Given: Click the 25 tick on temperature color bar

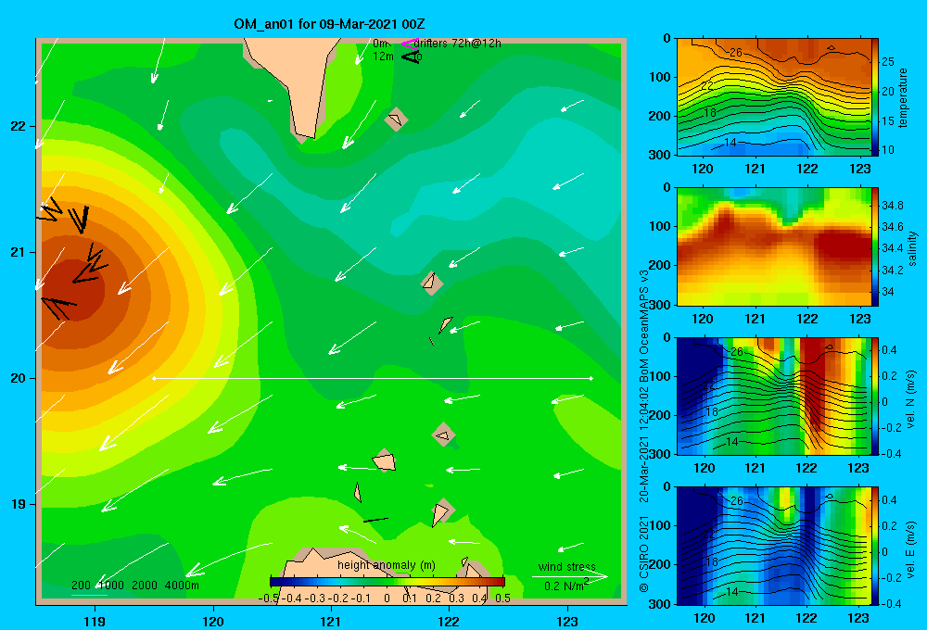Looking at the screenshot, I should [887, 62].
